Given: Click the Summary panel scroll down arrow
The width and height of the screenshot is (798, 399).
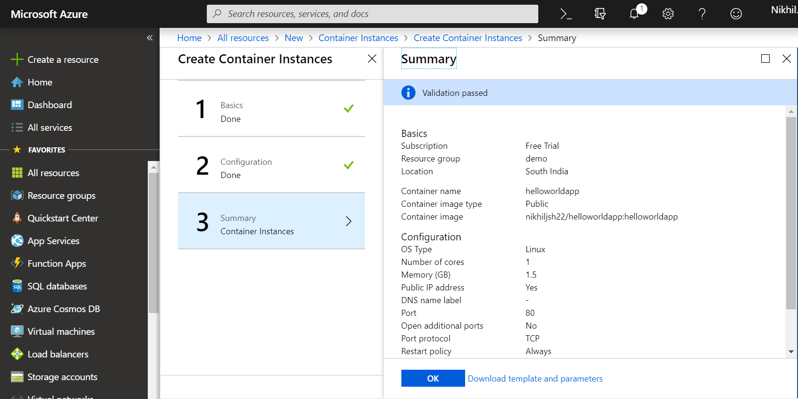Looking at the screenshot, I should click(x=791, y=352).
